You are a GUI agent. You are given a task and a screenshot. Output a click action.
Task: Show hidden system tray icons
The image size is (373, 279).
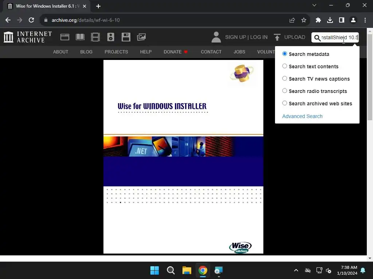click(x=296, y=270)
